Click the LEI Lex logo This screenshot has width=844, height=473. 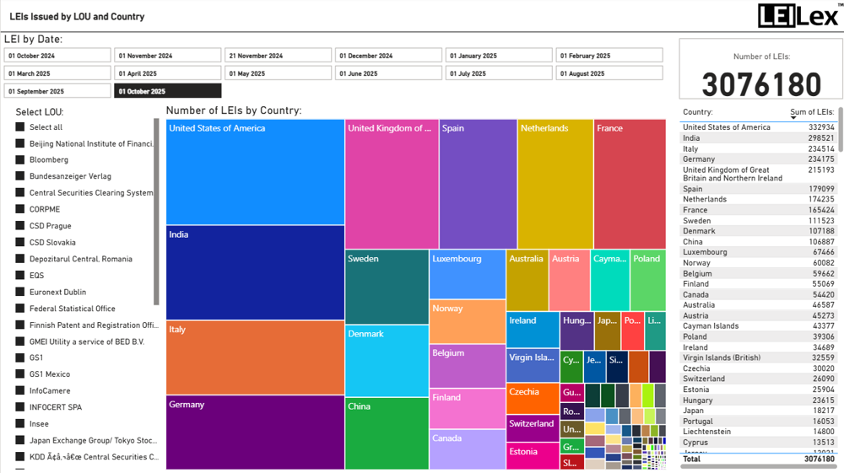[798, 15]
